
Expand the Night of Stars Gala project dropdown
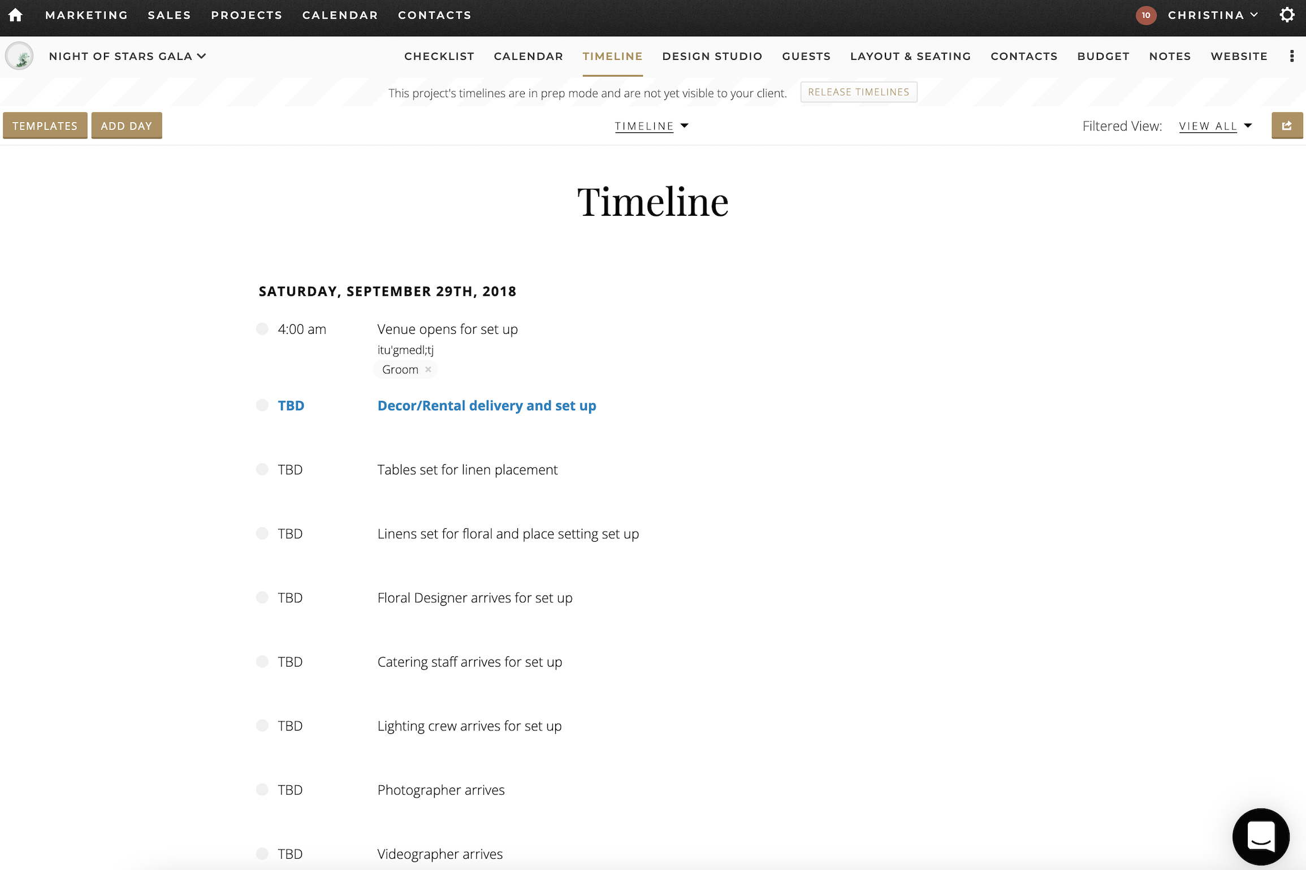point(202,56)
